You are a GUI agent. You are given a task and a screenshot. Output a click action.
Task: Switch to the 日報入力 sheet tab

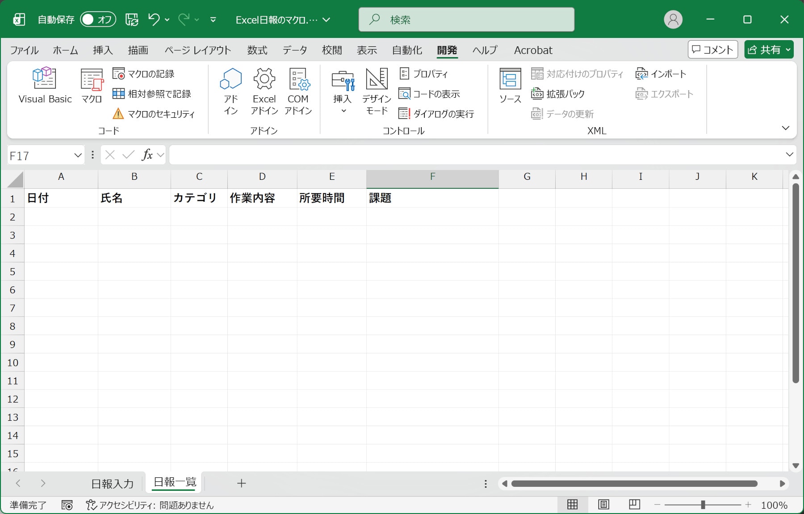pos(113,484)
